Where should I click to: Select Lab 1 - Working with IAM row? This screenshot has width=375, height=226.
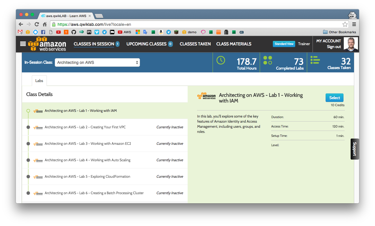[x=105, y=111]
